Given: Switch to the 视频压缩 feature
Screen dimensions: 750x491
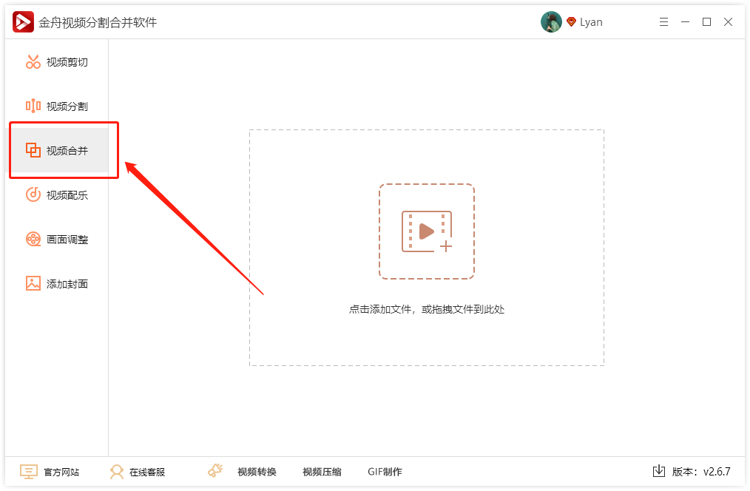Looking at the screenshot, I should click(x=321, y=471).
